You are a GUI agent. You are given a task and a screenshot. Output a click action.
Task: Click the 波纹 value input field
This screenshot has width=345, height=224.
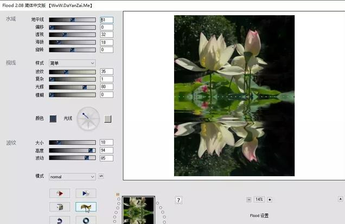click(x=106, y=72)
